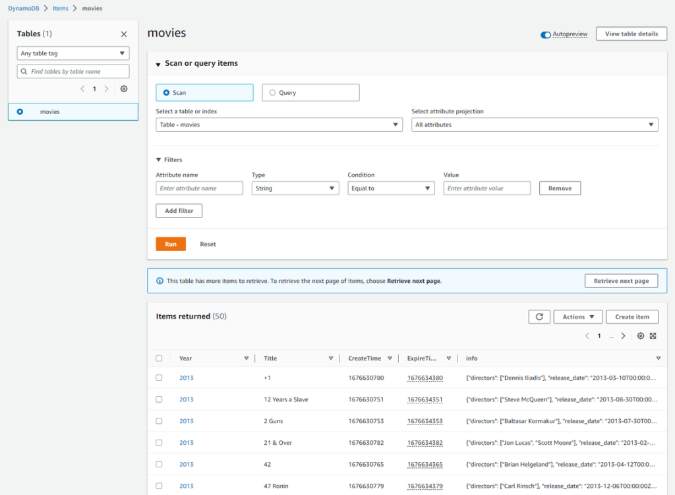Click ExpireTime value 1676634380

(425, 378)
